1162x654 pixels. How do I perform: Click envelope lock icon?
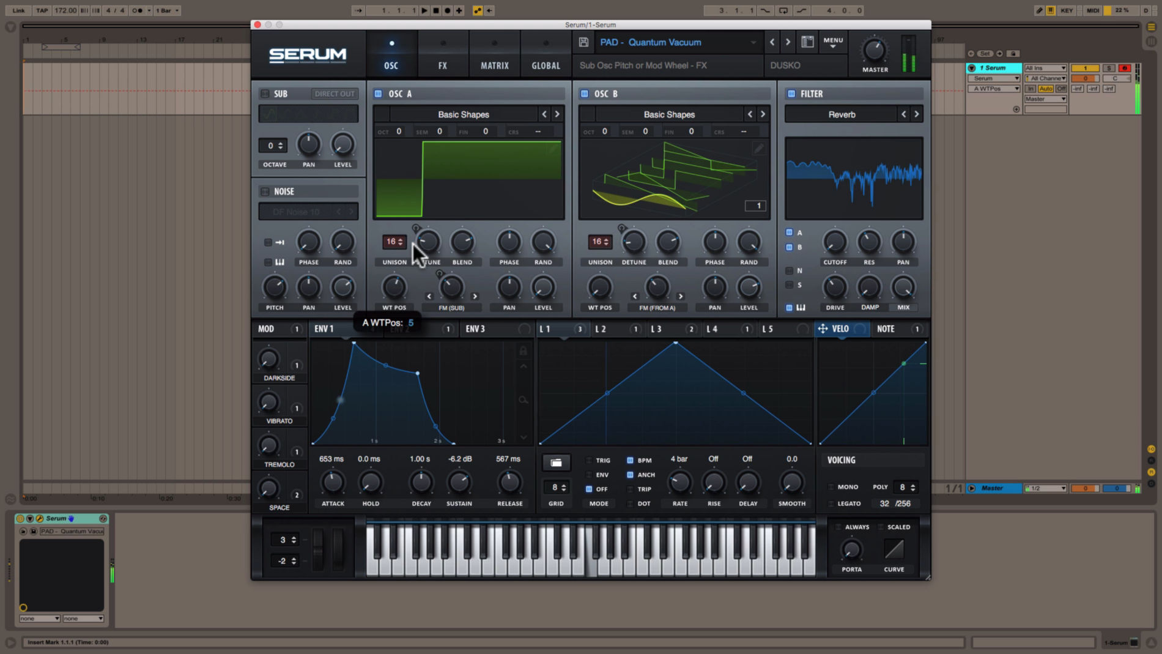coord(523,351)
